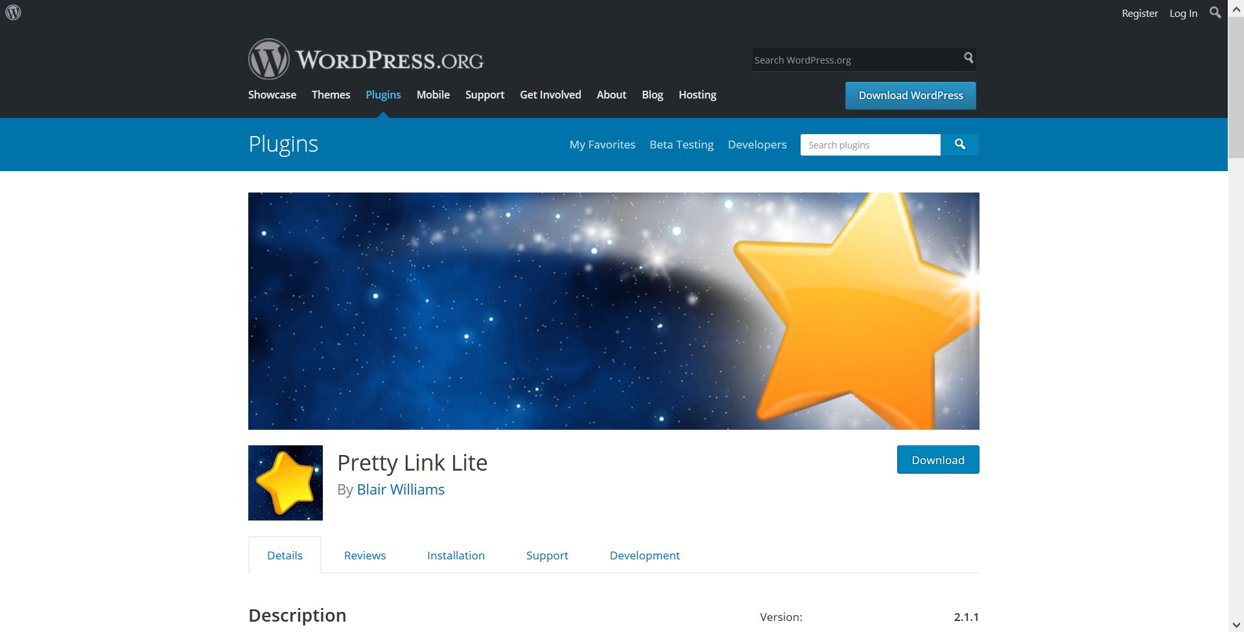Download the Pretty Link Lite plugin
Image resolution: width=1244 pixels, height=632 pixels.
click(938, 460)
